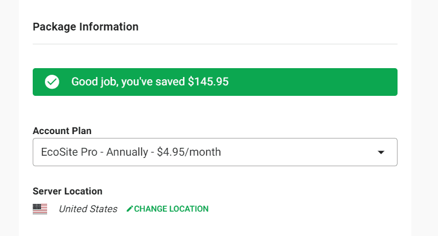
Task: Click the $4.95/month price text in dropdown
Action: pos(189,152)
